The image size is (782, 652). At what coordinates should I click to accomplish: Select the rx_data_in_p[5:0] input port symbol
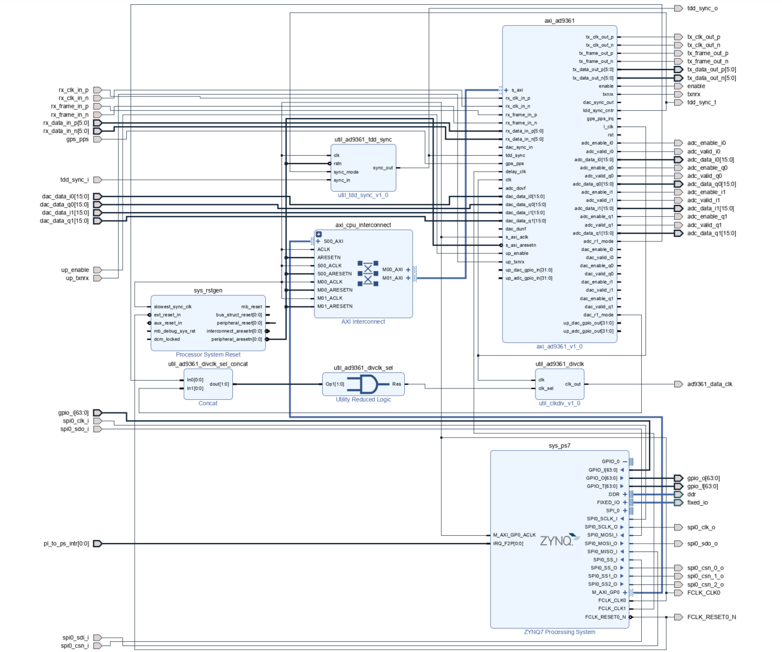[x=98, y=123]
